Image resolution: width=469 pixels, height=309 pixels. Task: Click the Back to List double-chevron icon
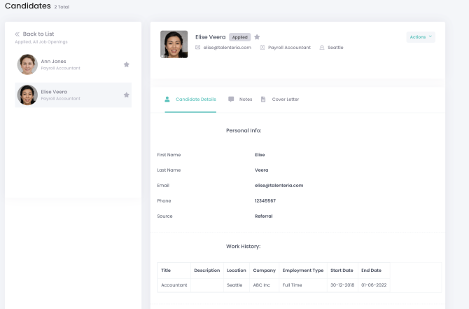pyautogui.click(x=17, y=34)
